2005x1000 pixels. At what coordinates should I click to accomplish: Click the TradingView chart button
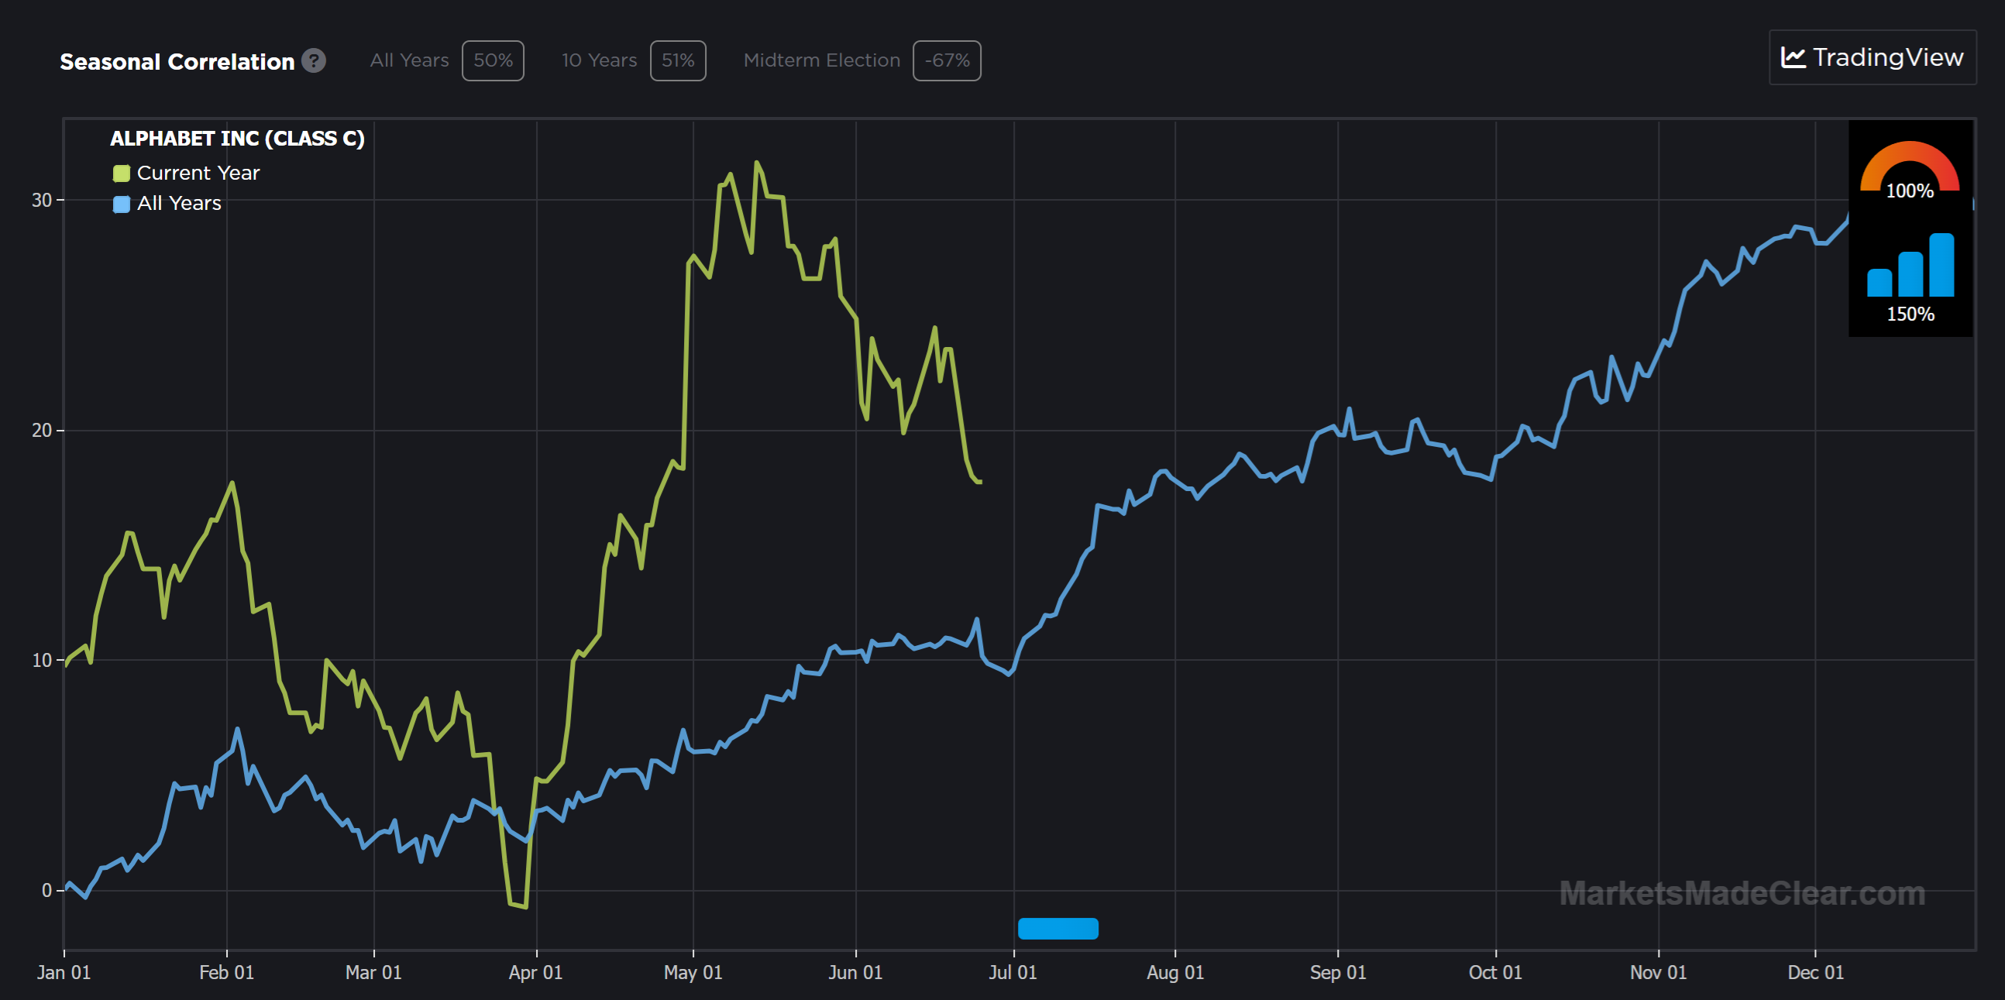click(1872, 57)
